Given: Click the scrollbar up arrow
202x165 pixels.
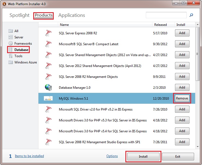Looking at the screenshot, I should click(x=198, y=25).
